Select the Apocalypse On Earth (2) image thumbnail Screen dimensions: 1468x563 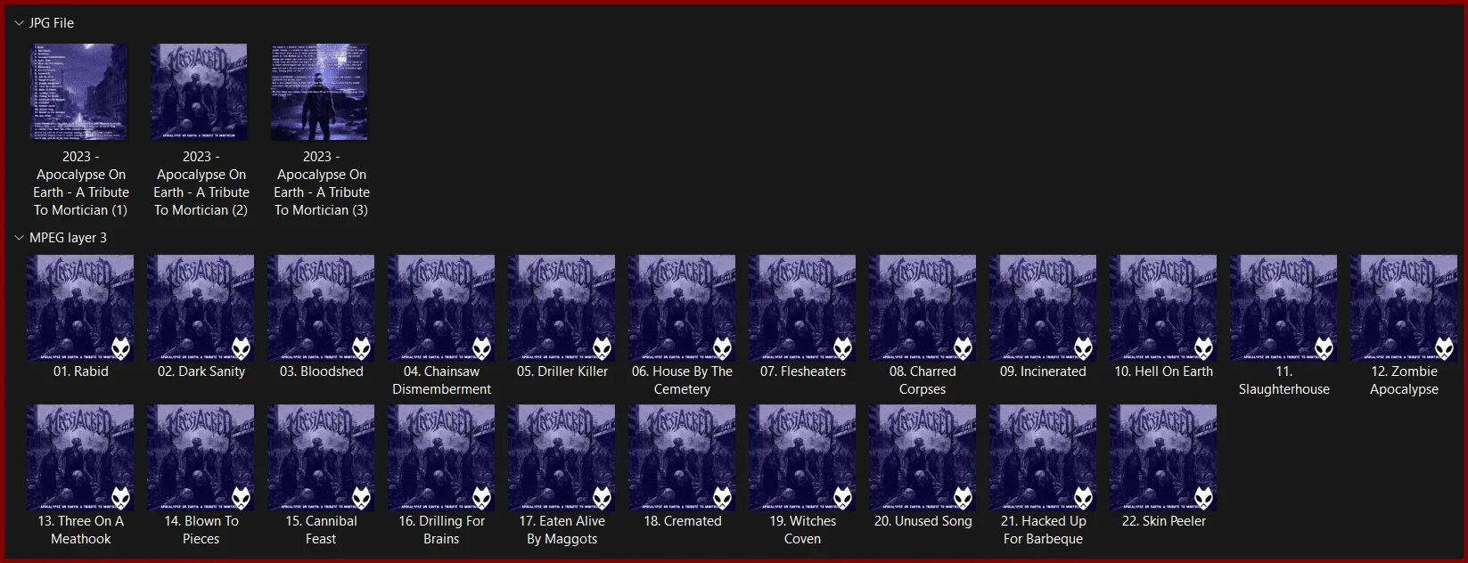[x=201, y=92]
